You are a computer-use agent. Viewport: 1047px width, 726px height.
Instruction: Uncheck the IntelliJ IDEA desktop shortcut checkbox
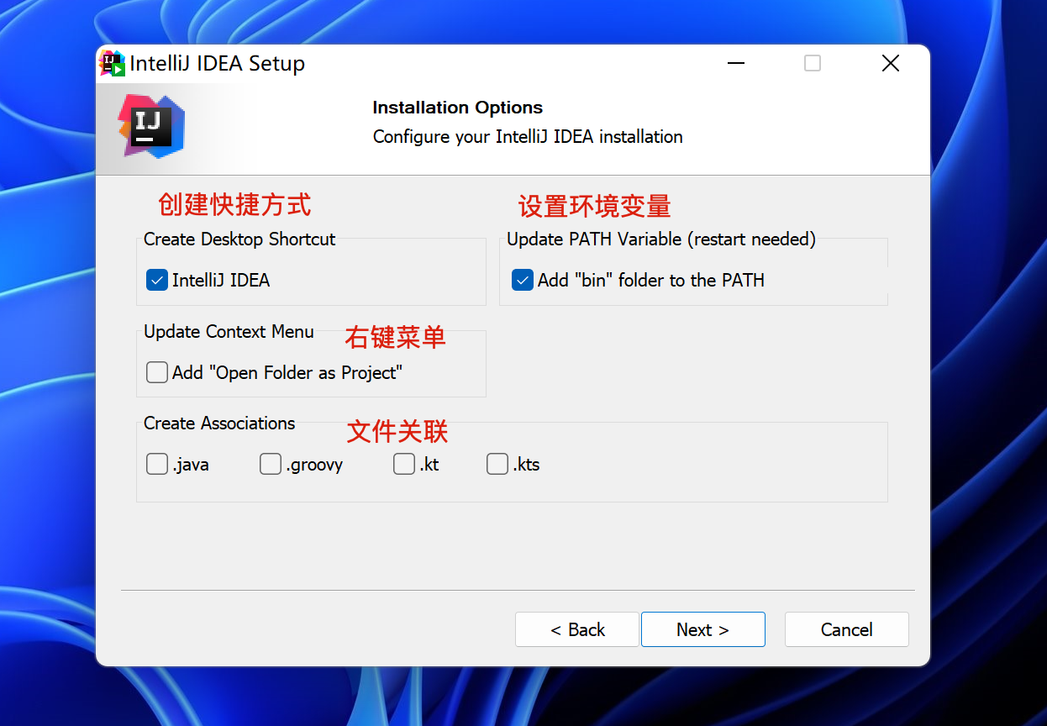157,280
